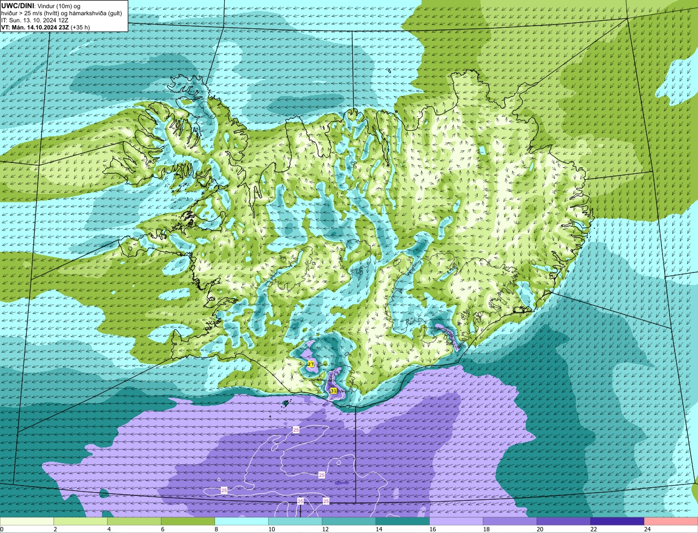Viewport: 698px width, 533px height.
Task: Select the 4–6 m/s green legend swatch
Action: pyautogui.click(x=134, y=522)
